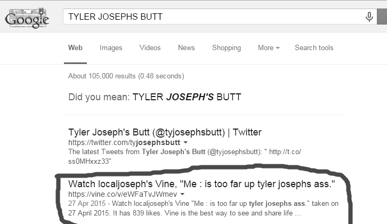Viewport: 387px width, 224px height.
Task: Expand the arrow next to vine.co URL
Action: coord(182,194)
